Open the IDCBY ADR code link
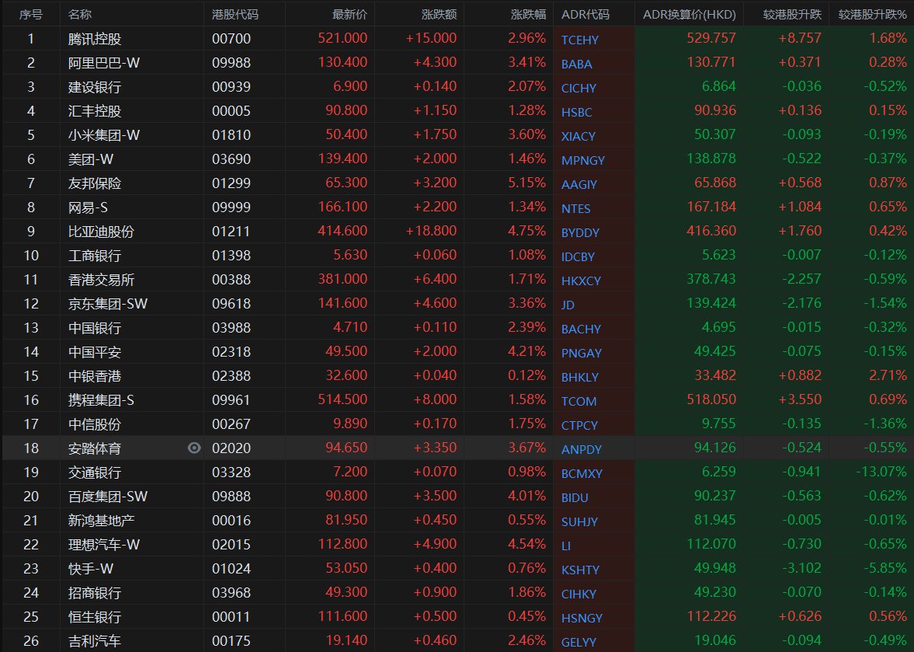This screenshot has height=652, width=914. pos(578,256)
